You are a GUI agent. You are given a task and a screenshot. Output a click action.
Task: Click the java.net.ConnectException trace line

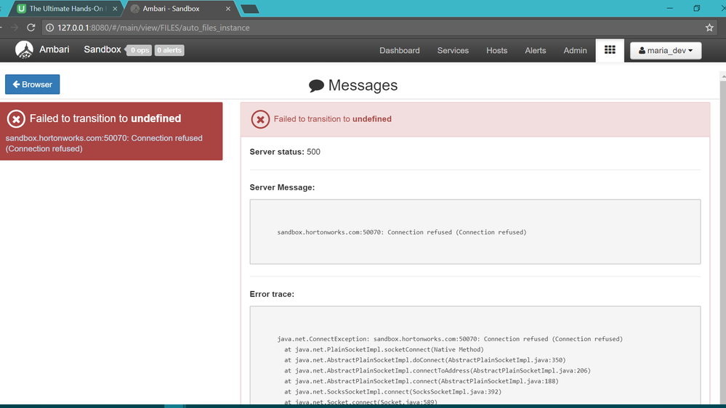[450, 339]
